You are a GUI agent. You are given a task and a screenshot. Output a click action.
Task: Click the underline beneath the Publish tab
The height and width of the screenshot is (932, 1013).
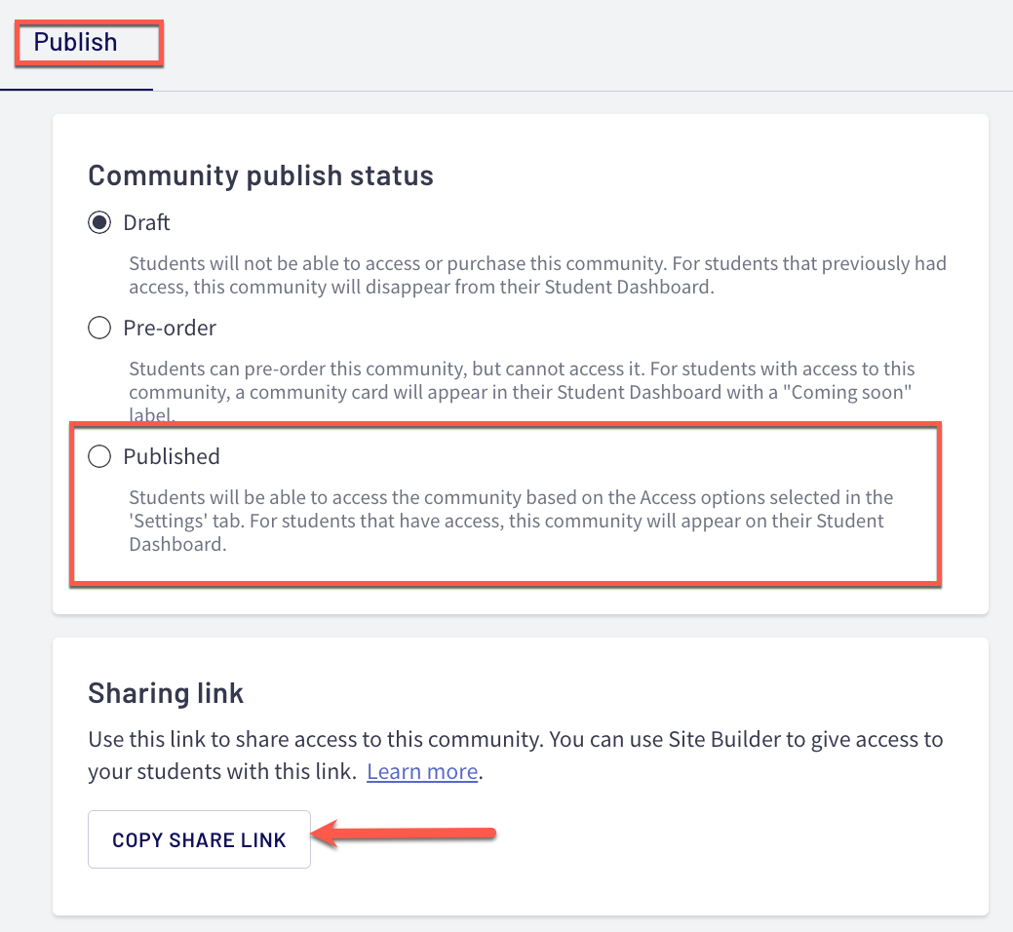[76, 90]
